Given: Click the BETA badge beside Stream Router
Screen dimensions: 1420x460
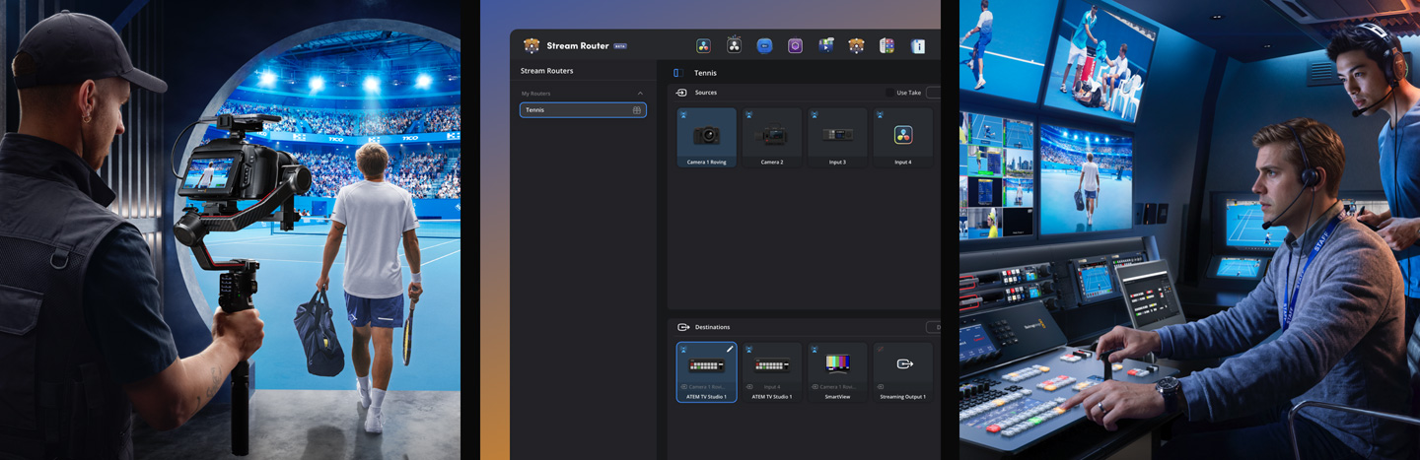Looking at the screenshot, I should [620, 46].
